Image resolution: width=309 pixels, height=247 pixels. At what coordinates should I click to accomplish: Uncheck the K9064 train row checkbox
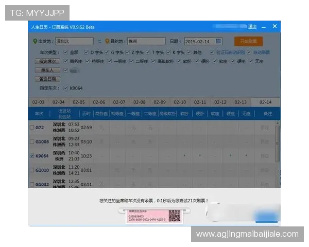32,156
